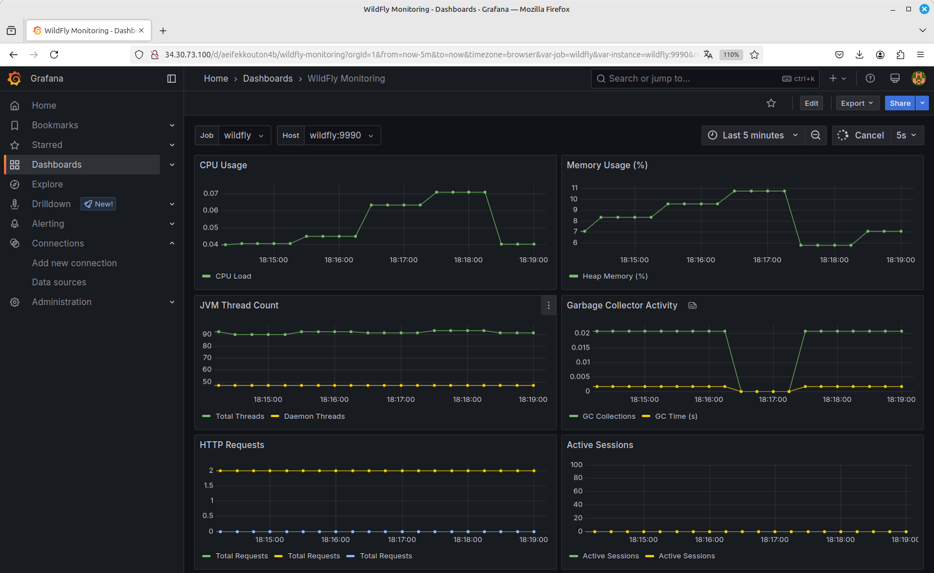Toggle GC Time (s) series legend
Image resolution: width=934 pixels, height=573 pixels.
(x=676, y=417)
